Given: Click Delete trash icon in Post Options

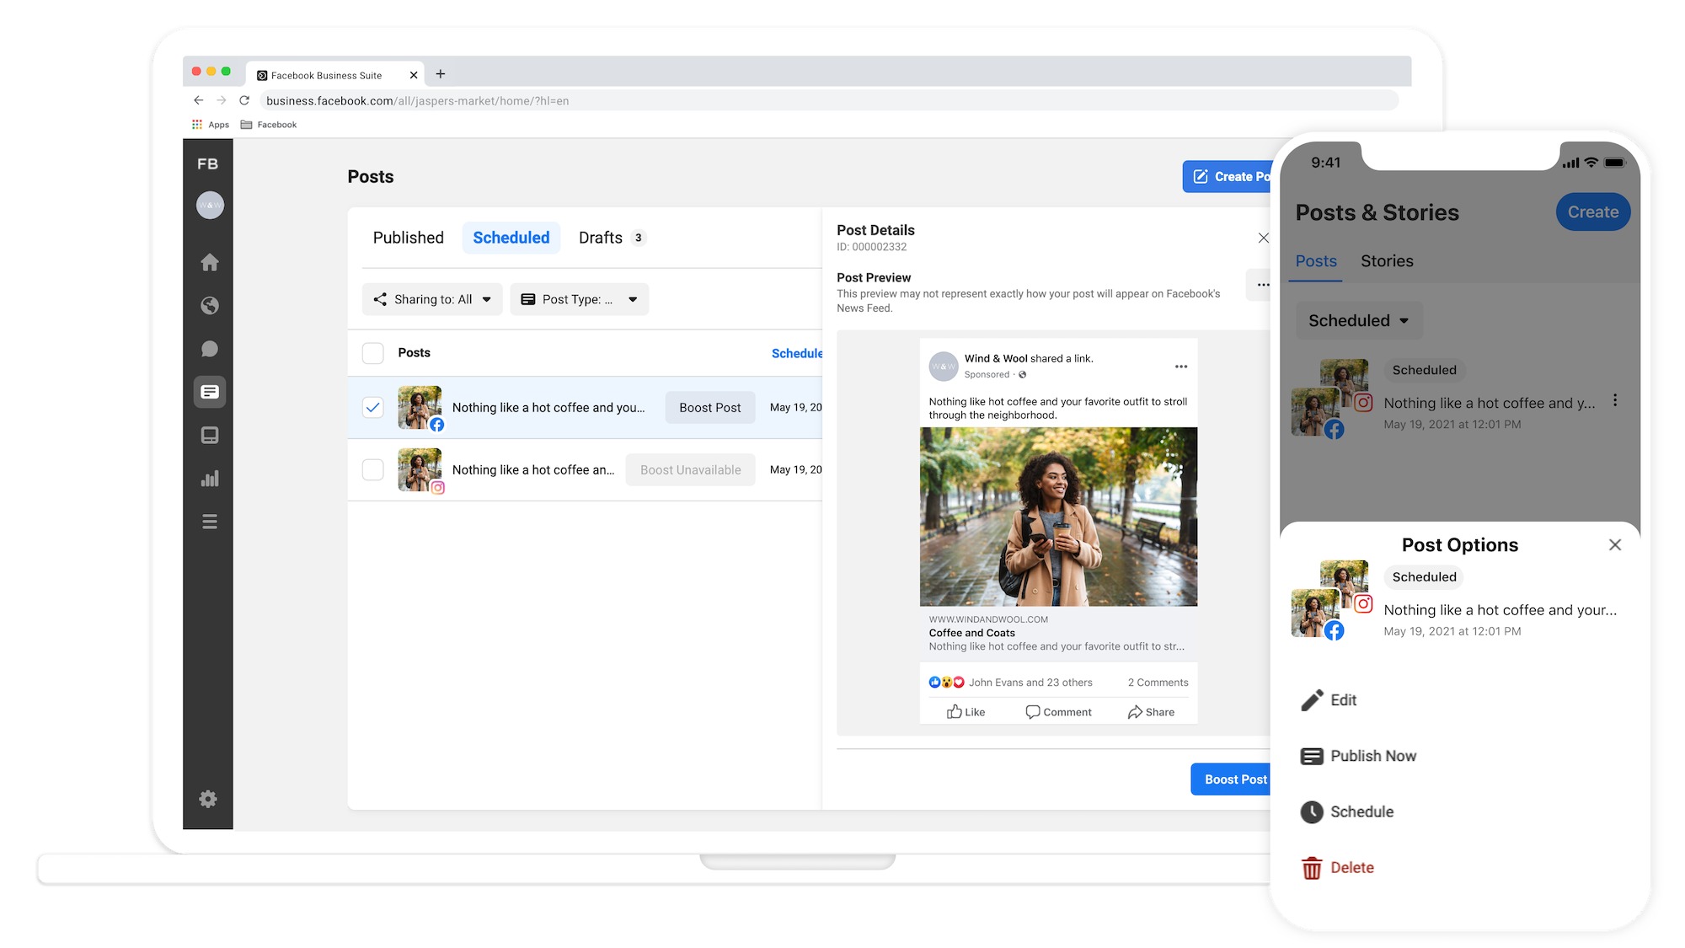Looking at the screenshot, I should 1312,868.
